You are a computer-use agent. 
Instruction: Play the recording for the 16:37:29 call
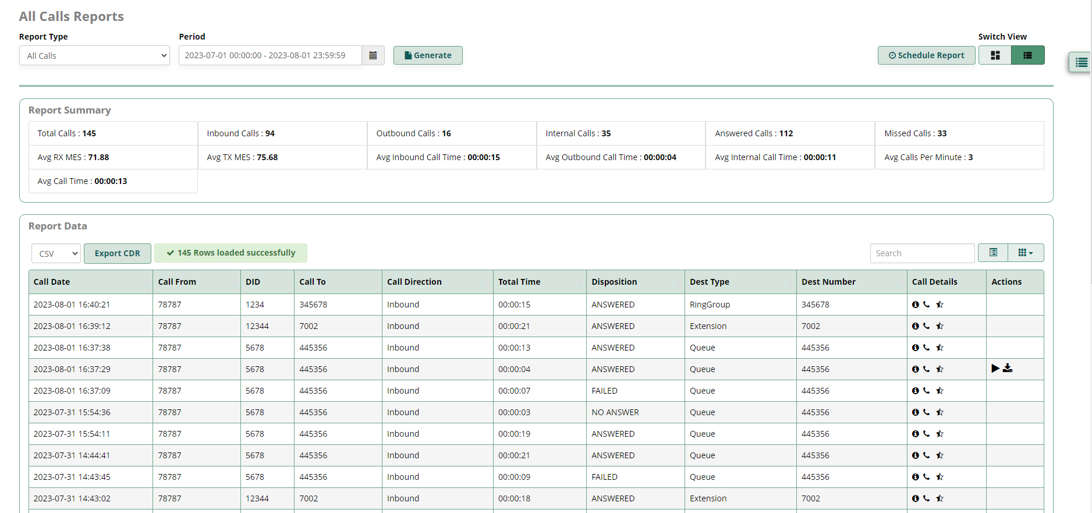(995, 369)
